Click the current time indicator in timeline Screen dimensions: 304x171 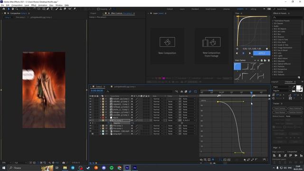[251, 93]
